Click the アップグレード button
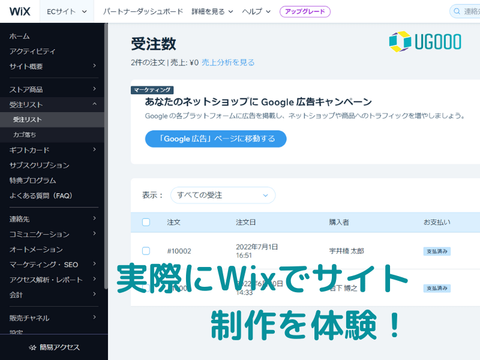The width and height of the screenshot is (480, 360). 305,11
